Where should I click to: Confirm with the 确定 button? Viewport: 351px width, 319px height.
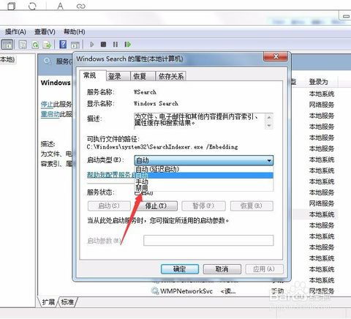[x=180, y=269]
